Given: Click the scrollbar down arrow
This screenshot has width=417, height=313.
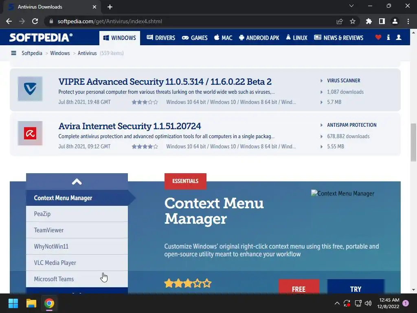Looking at the screenshot, I should [413, 290].
